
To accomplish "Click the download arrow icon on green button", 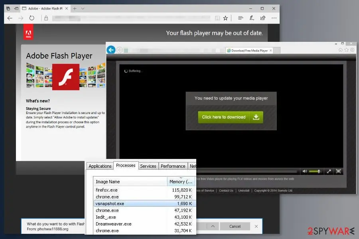I will click(x=256, y=117).
